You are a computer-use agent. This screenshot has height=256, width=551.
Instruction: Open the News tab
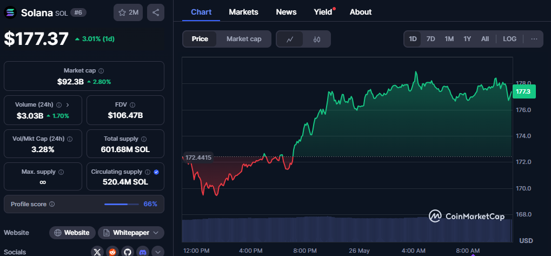coord(286,12)
